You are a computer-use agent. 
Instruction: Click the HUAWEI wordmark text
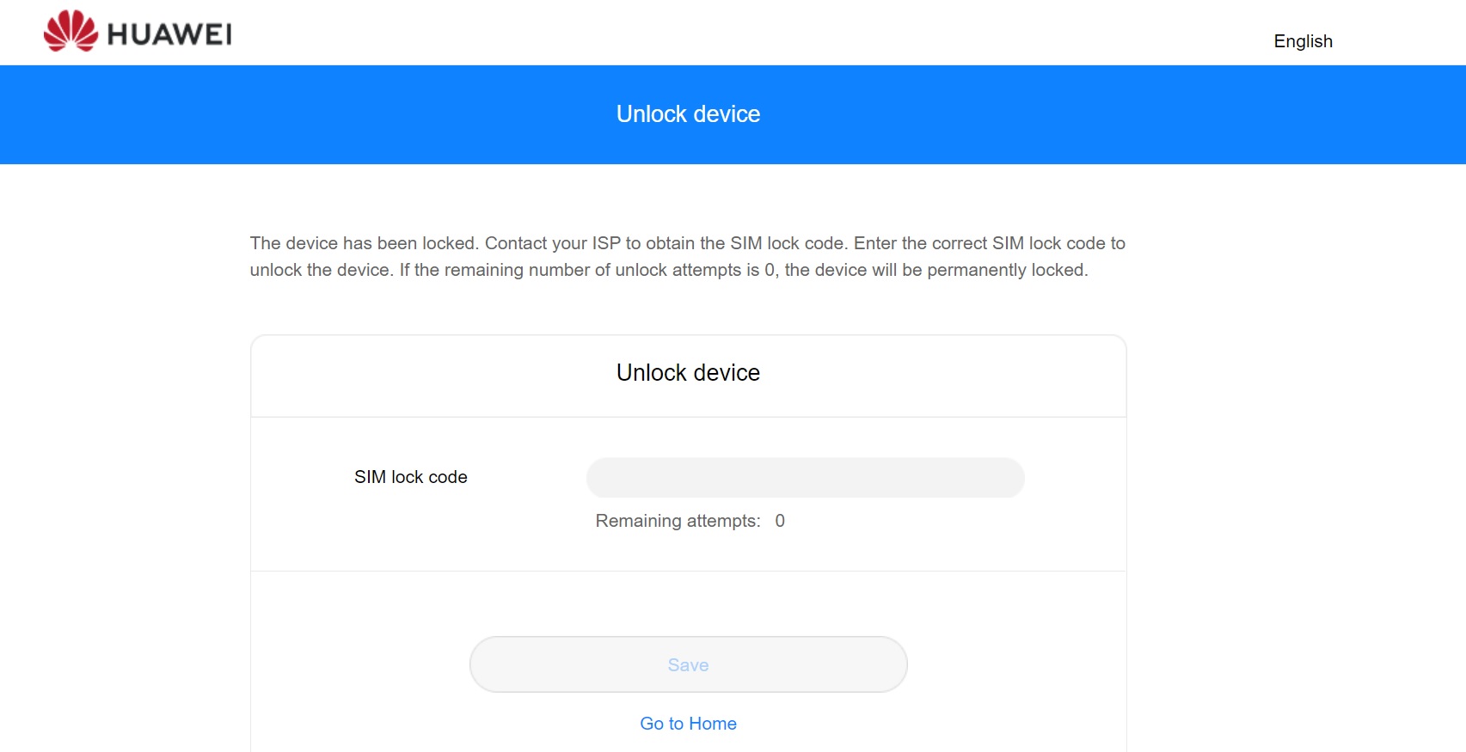(x=169, y=34)
